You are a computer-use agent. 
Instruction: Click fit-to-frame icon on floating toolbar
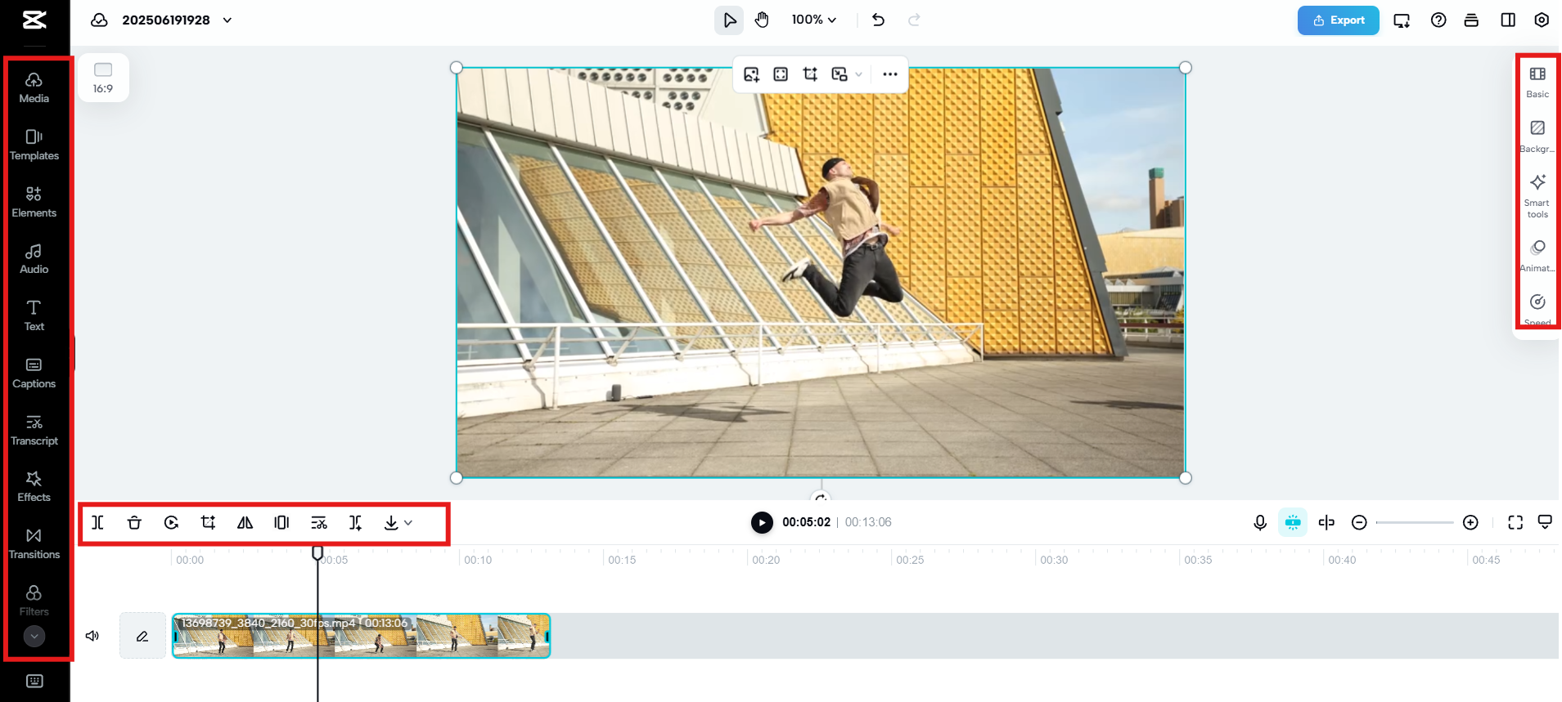tap(781, 74)
